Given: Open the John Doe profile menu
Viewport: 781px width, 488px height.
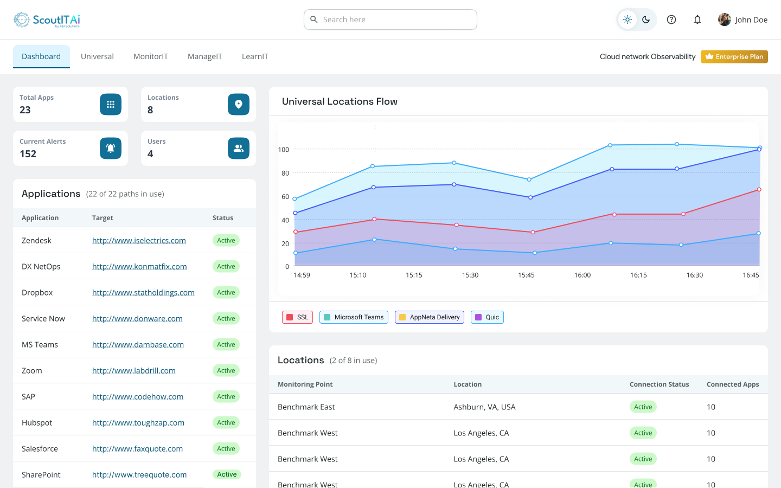Looking at the screenshot, I should 743,19.
